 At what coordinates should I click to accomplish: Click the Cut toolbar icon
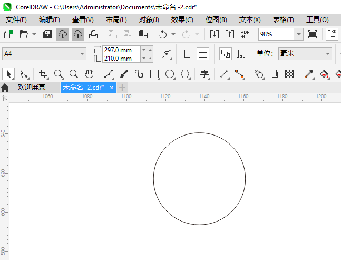click(x=113, y=34)
